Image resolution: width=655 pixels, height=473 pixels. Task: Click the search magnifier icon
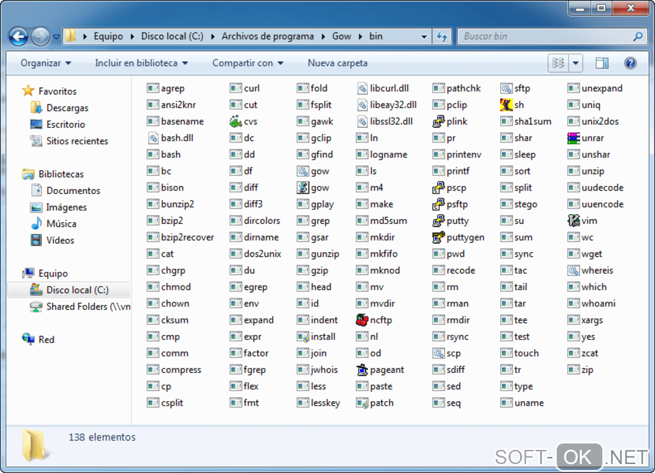click(638, 37)
